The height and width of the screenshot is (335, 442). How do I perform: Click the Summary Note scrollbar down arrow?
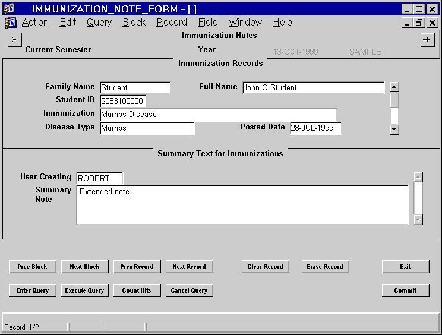click(x=418, y=220)
